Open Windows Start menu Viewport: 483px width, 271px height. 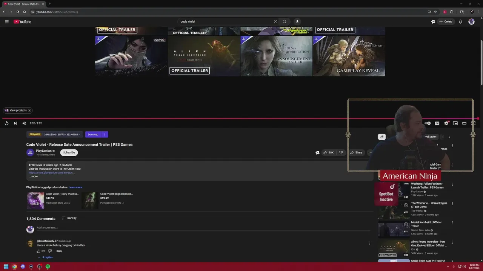point(6,266)
